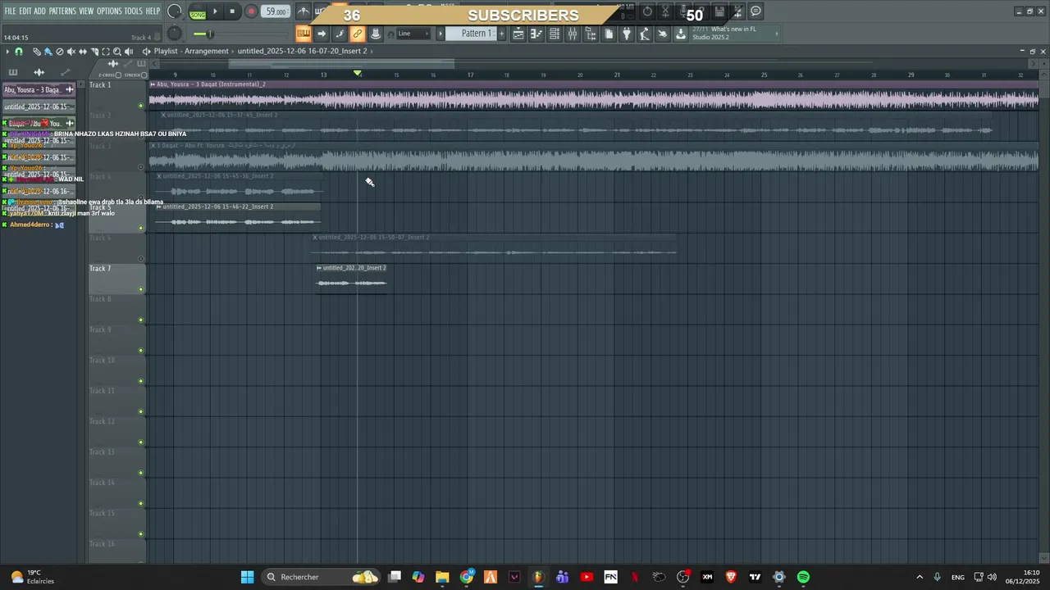
Task: Open the Browser tree icon
Action: pyautogui.click(x=591, y=34)
